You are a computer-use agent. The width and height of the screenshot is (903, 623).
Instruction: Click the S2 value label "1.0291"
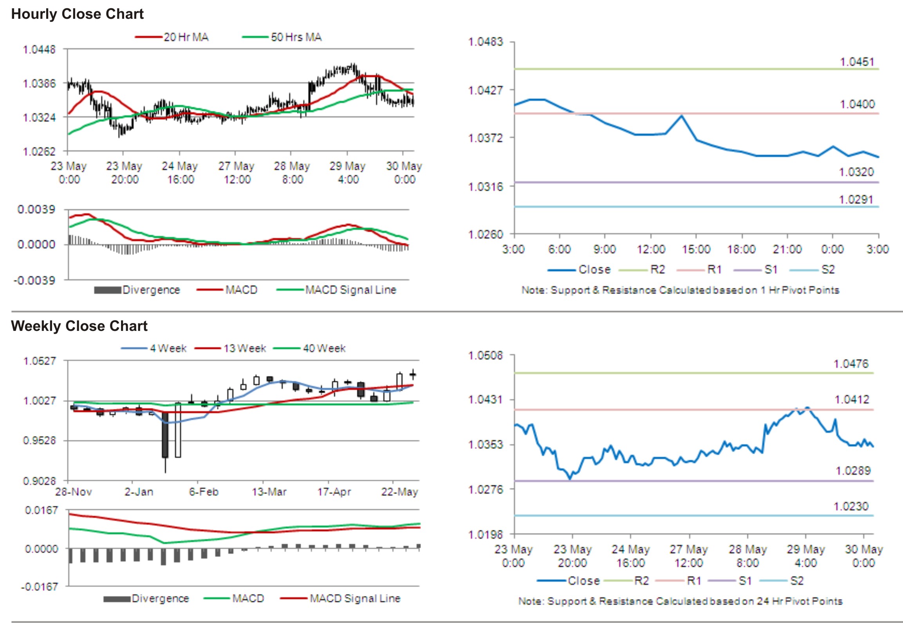[856, 200]
